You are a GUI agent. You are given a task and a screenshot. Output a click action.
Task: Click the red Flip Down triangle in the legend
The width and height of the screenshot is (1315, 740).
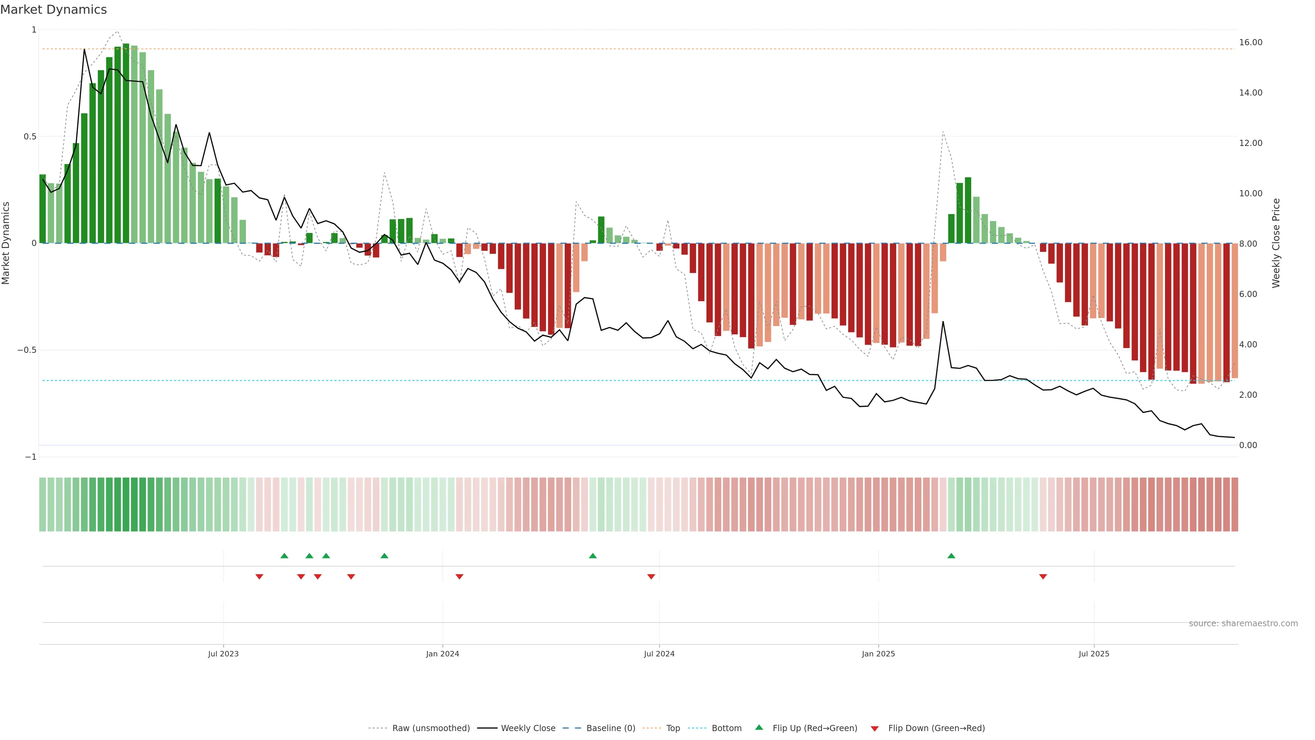click(875, 729)
